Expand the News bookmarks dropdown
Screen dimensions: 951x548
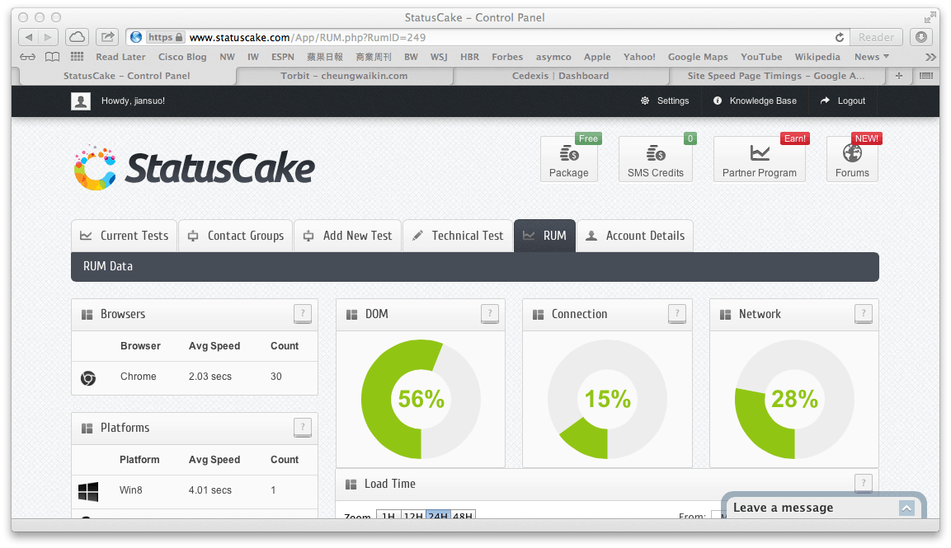point(870,57)
